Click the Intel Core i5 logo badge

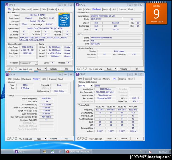click(64, 20)
